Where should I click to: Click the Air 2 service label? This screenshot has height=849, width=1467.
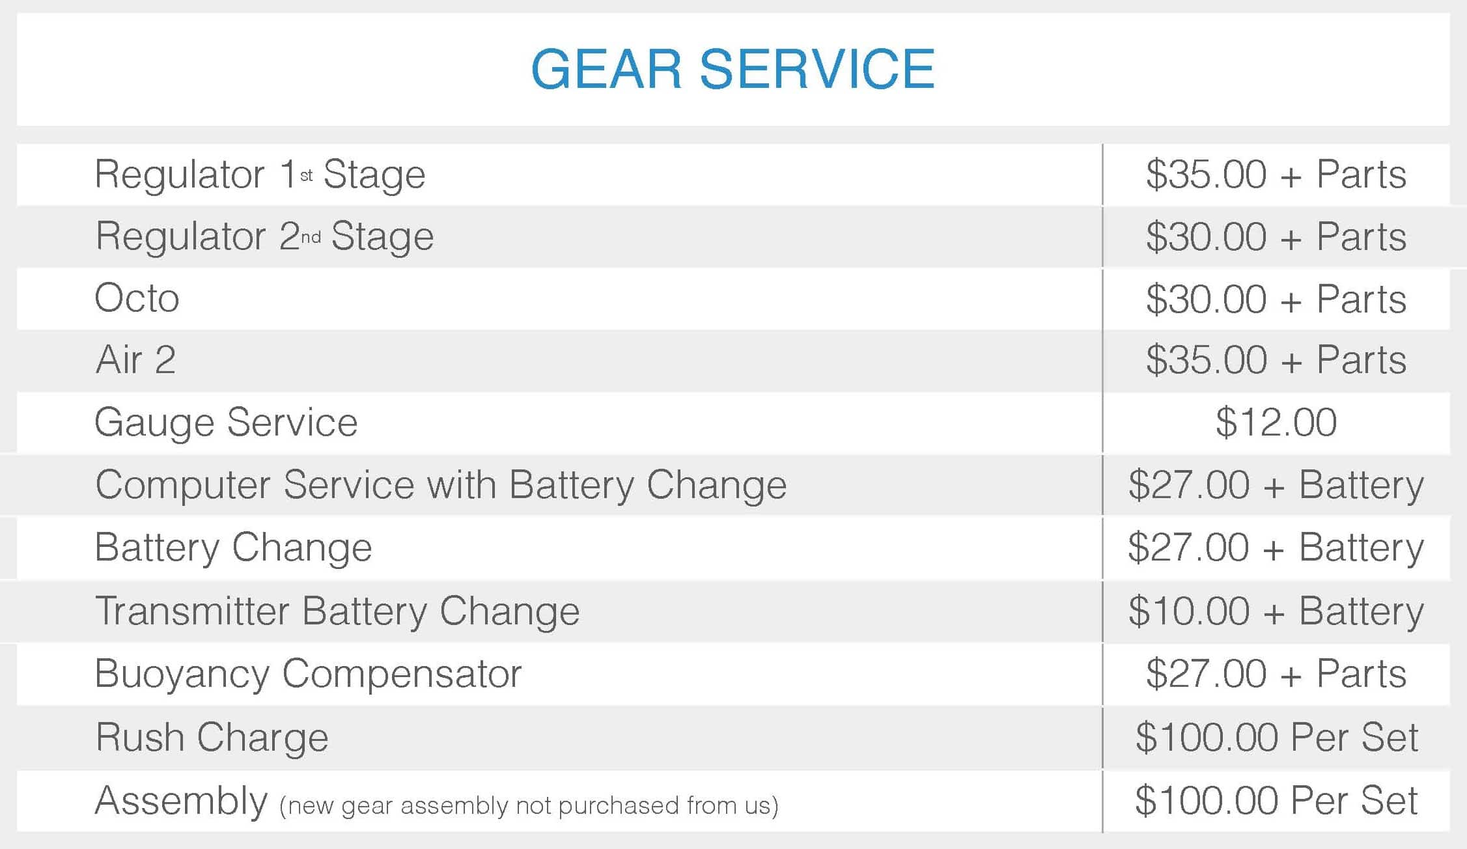[x=135, y=359]
